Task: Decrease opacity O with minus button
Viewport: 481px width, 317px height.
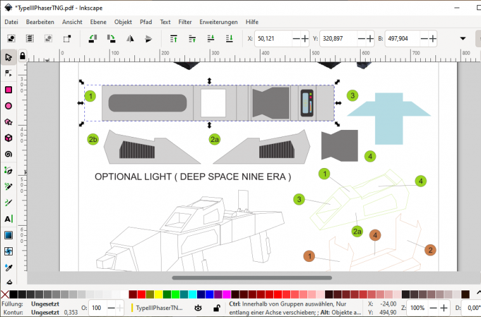Action: 112,307
